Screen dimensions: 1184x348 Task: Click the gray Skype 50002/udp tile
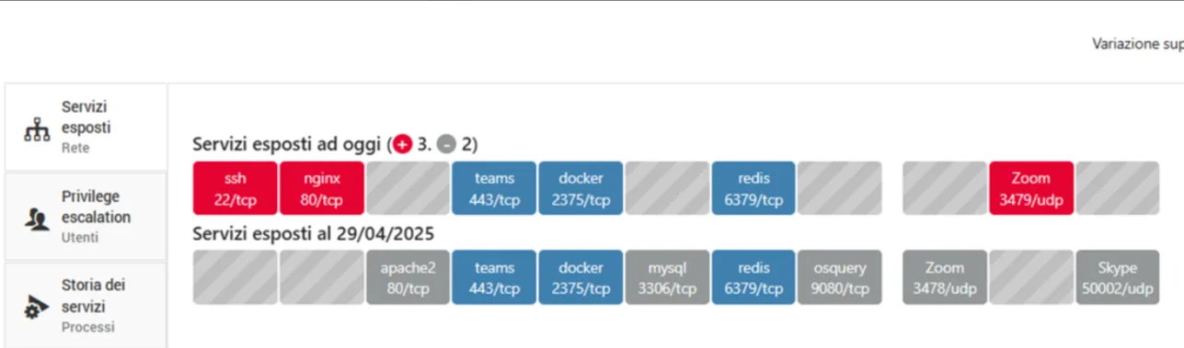coord(1118,277)
